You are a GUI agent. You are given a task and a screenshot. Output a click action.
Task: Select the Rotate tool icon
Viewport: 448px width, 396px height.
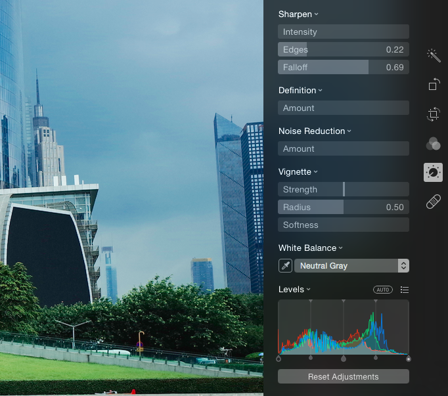tap(434, 85)
